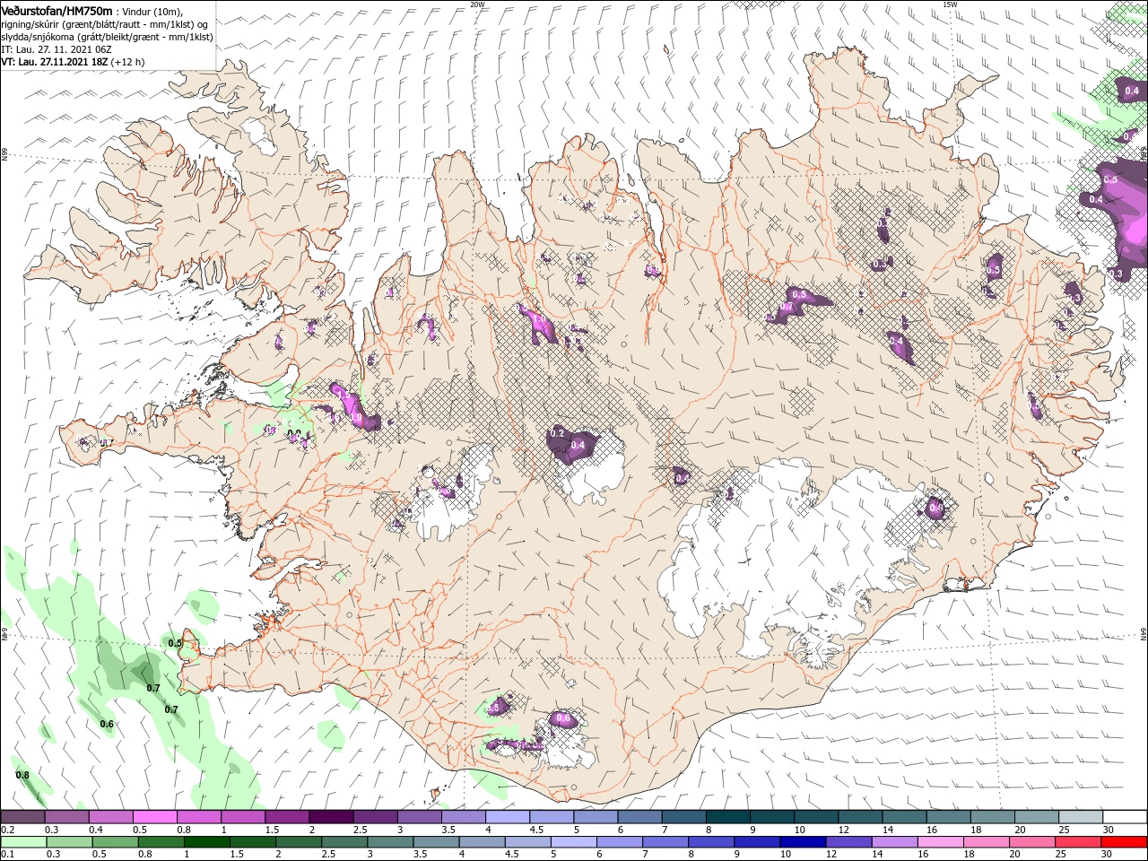1148x861 pixels.
Task: Click the 0.6 snow value on Mýrdalsjökull glacier
Action: point(563,718)
